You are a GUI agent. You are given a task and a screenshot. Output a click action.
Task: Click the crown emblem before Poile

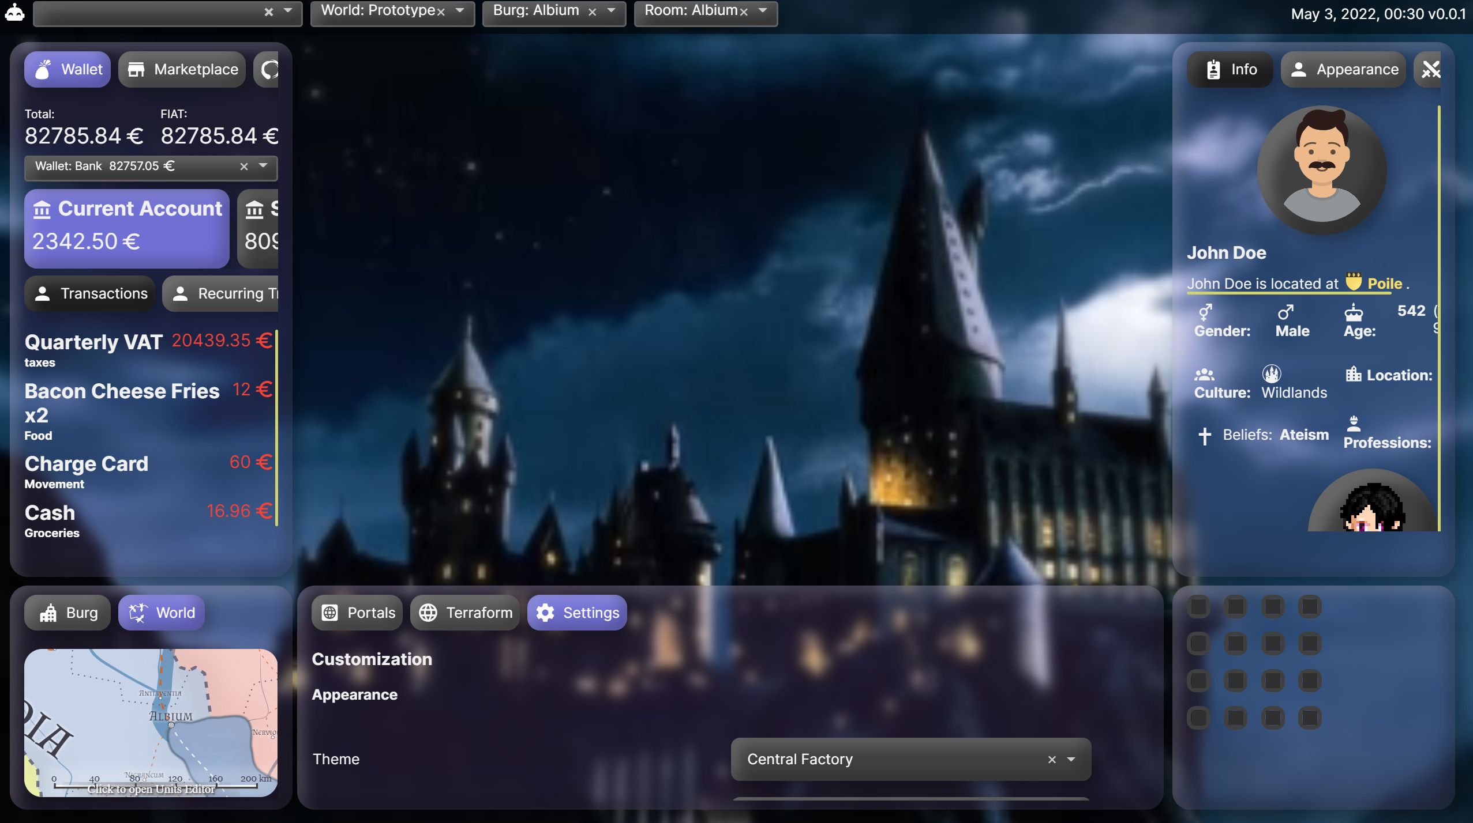tap(1354, 281)
